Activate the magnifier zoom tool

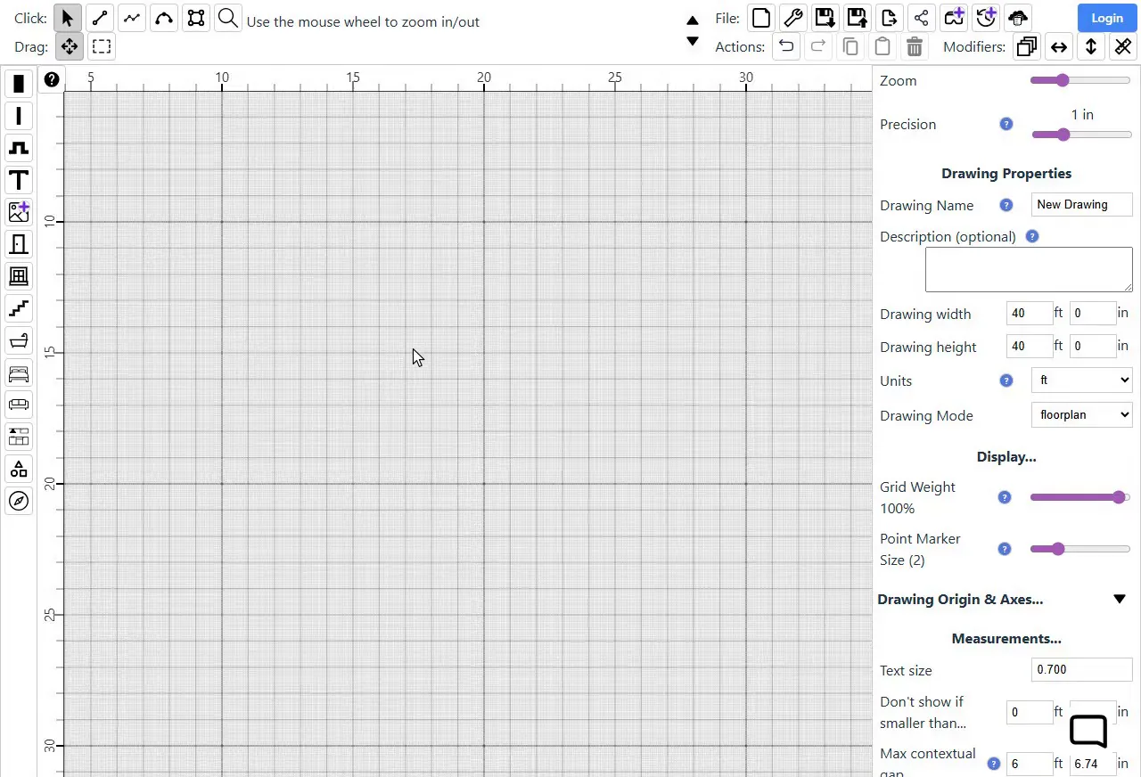point(228,18)
